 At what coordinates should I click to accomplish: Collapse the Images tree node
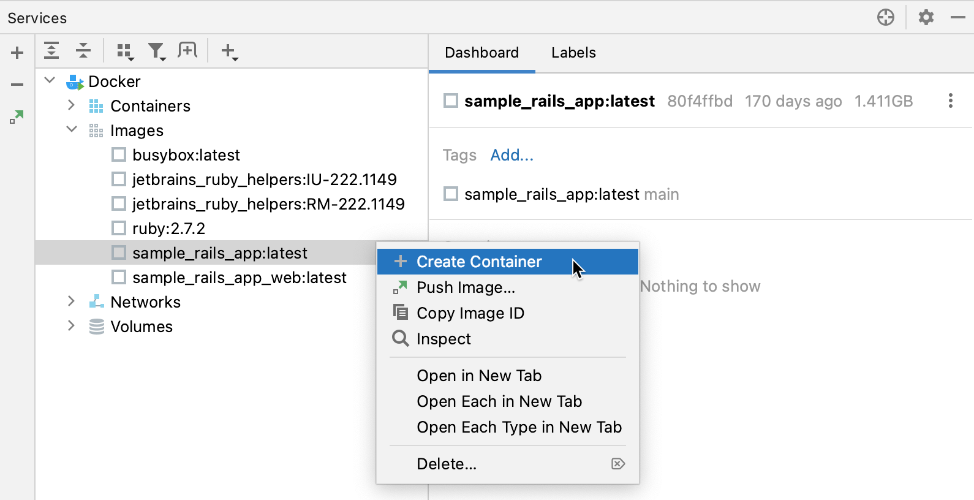[x=72, y=130]
